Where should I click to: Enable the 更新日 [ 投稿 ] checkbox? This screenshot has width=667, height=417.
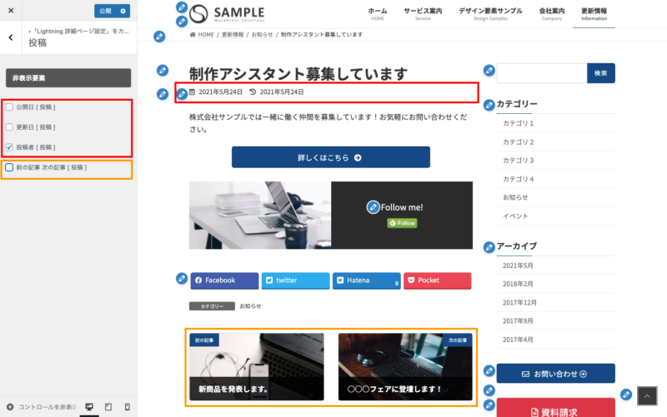tap(9, 127)
